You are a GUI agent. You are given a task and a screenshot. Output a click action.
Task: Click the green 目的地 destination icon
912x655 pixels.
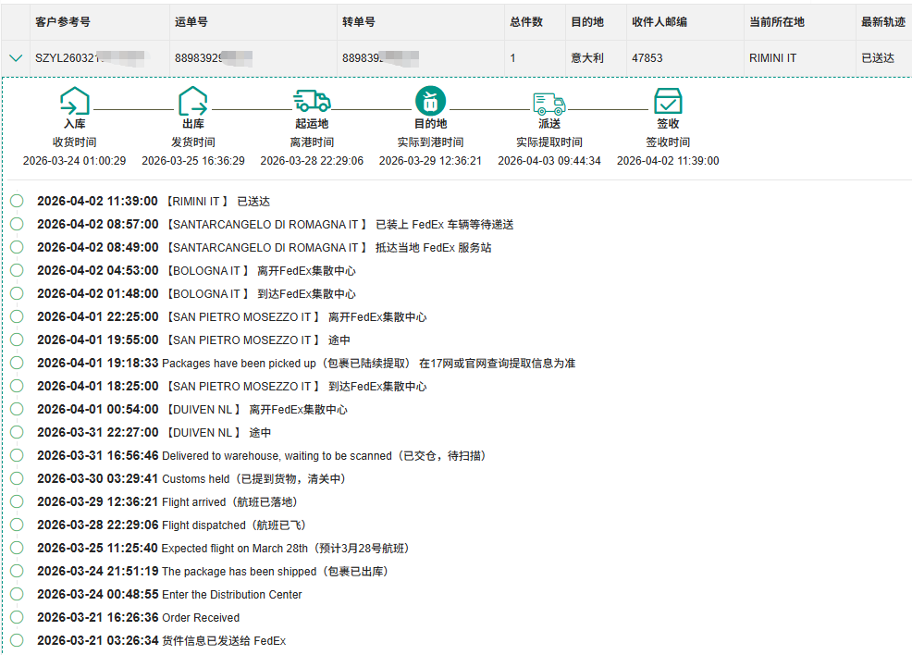point(430,100)
